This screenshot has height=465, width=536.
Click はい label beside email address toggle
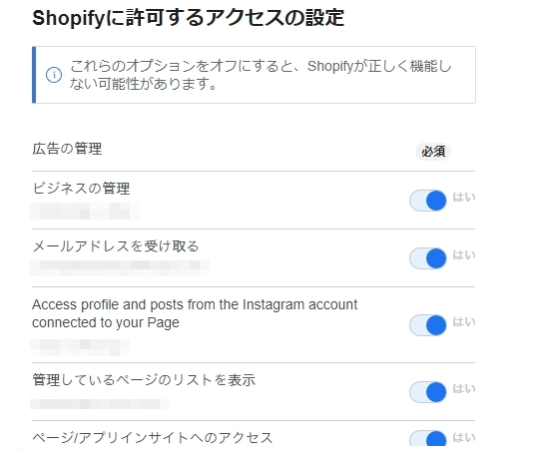coord(464,254)
